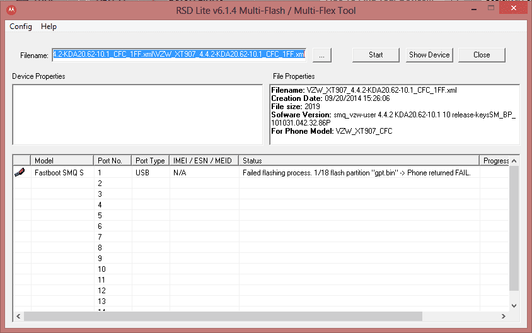Sort by the Port No. column header
The image size is (532, 333).
pyautogui.click(x=113, y=161)
